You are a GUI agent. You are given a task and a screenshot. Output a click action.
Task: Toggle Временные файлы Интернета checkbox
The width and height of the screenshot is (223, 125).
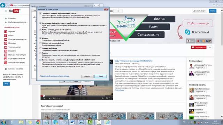[x=40, y=23]
